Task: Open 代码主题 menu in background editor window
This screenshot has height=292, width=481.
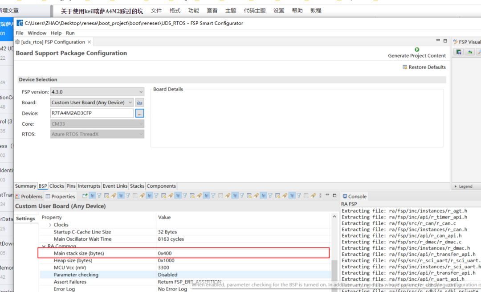Action: pos(255,11)
